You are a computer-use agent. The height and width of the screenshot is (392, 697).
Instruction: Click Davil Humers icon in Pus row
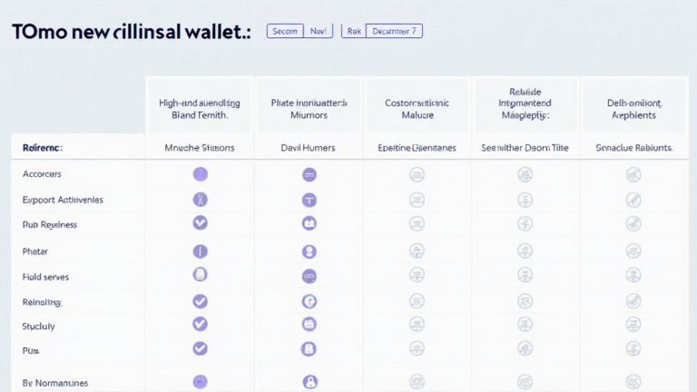coord(309,348)
